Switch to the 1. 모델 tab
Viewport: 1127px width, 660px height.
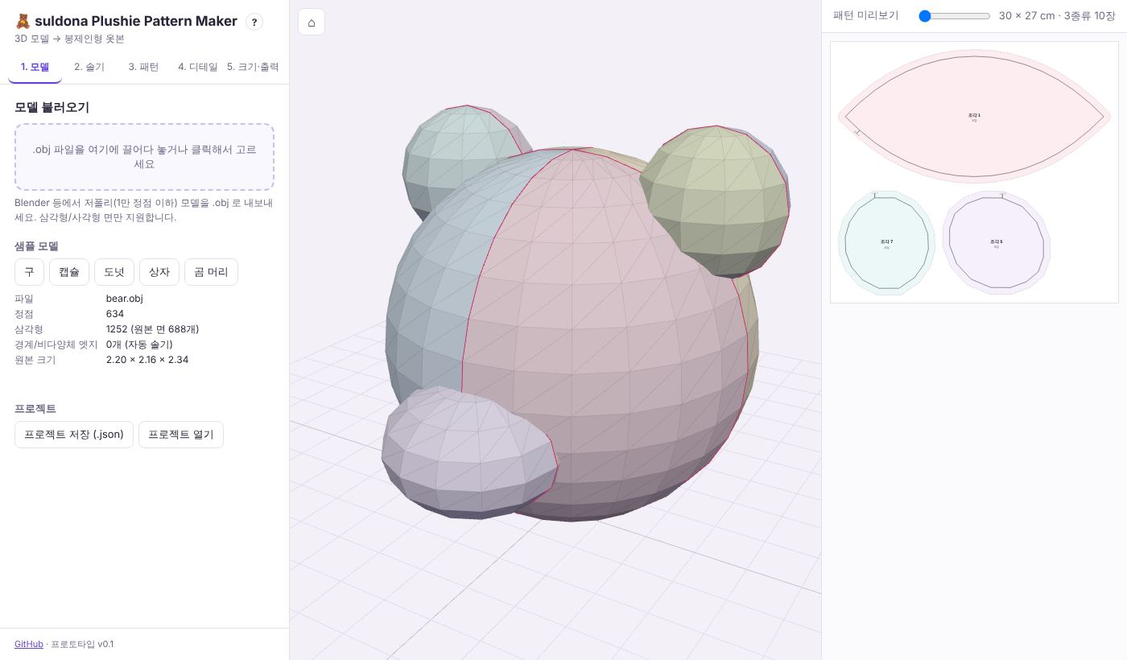pos(35,67)
